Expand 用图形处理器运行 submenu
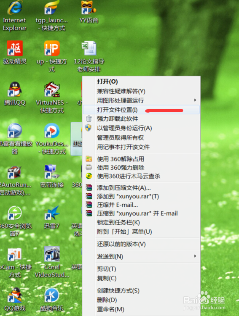This screenshot has width=239, height=316. (x=141, y=100)
